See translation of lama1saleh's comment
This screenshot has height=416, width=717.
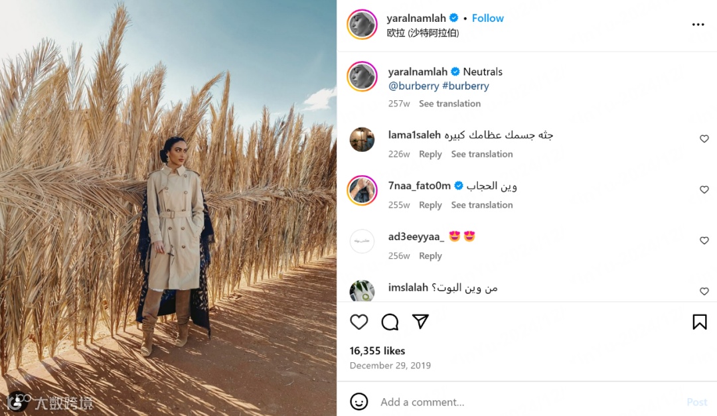[x=482, y=154]
